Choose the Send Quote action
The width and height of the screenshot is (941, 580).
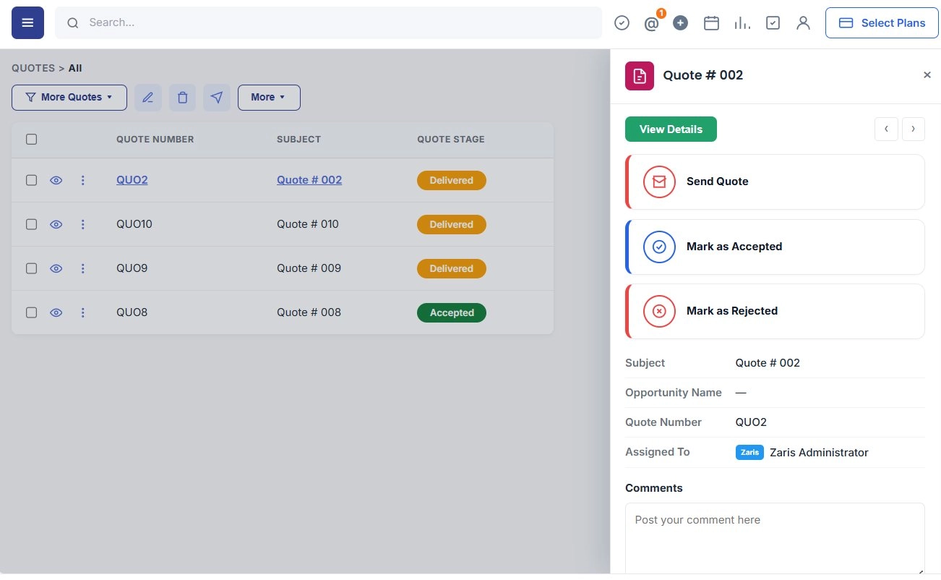775,182
